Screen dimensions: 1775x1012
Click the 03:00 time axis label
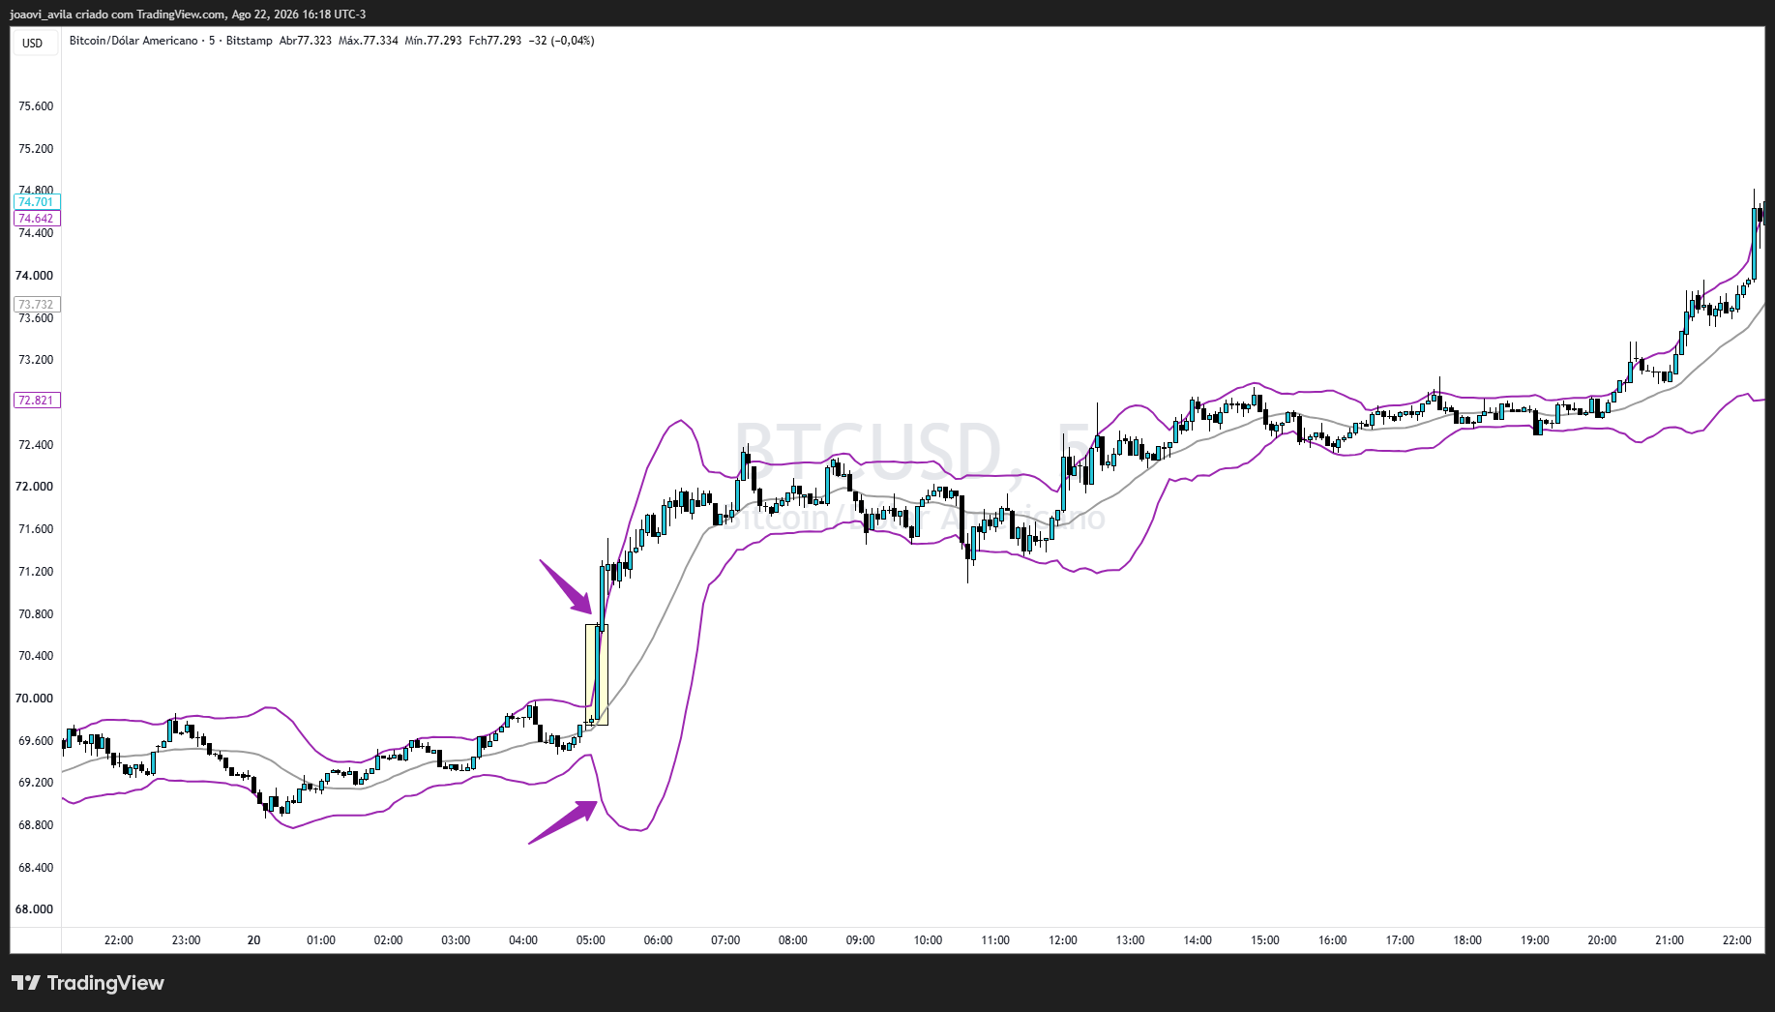click(457, 940)
